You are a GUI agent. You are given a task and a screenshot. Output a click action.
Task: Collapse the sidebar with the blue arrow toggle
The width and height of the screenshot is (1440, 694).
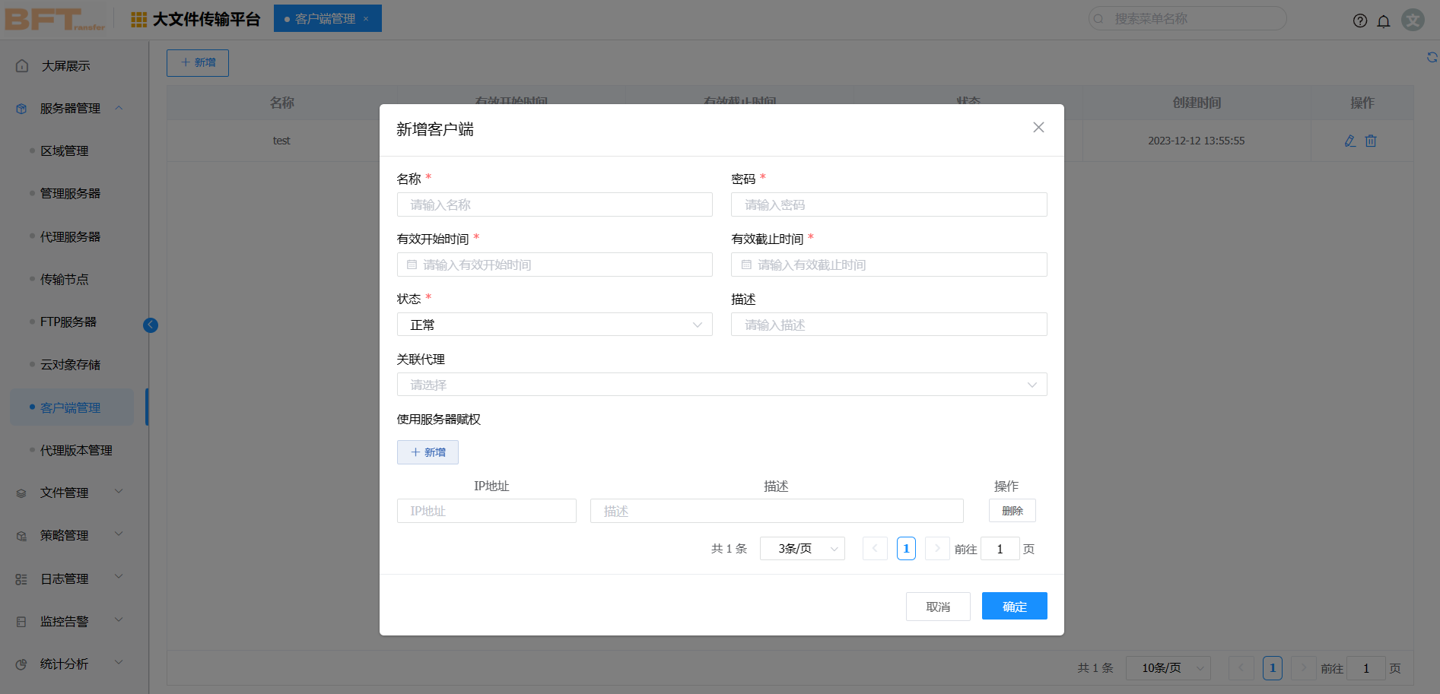coord(150,325)
